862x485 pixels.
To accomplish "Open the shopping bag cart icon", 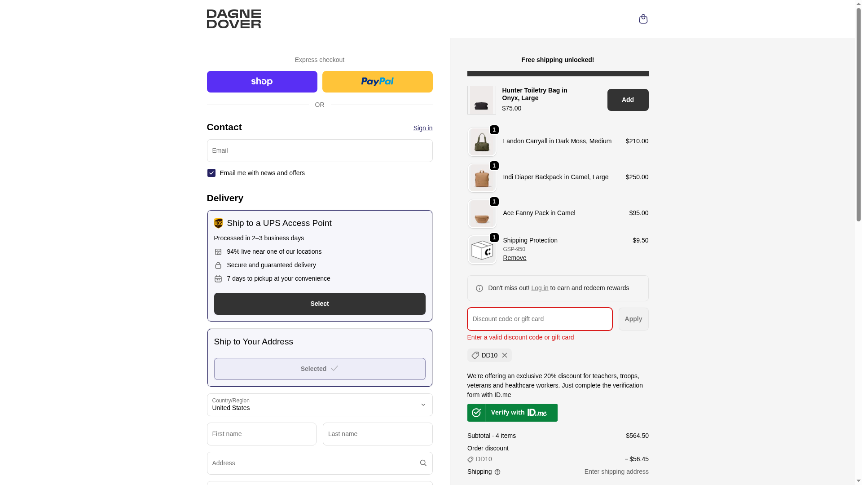I will [x=643, y=19].
